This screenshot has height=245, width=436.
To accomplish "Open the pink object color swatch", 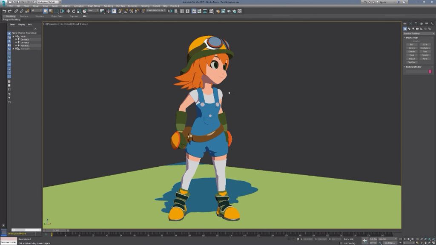I will [430, 71].
